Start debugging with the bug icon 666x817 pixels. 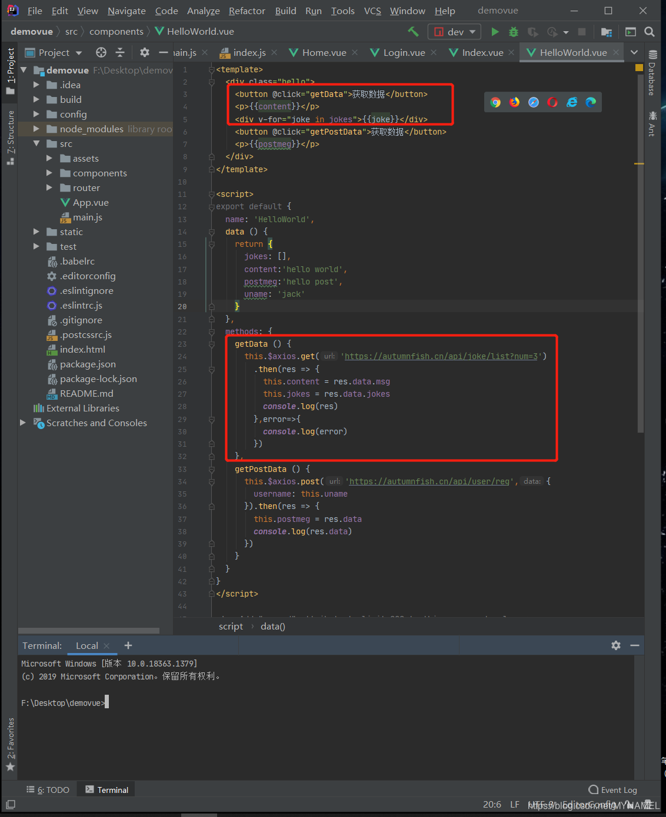pos(514,32)
